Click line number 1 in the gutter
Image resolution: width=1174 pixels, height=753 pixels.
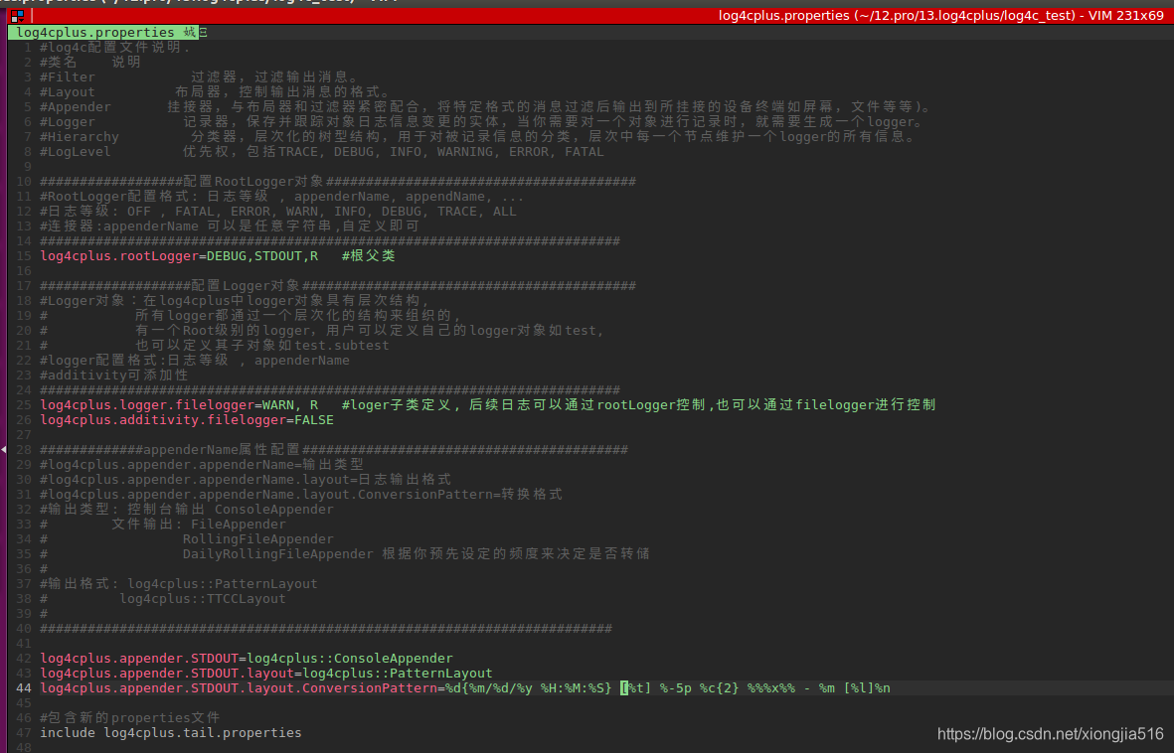click(25, 46)
